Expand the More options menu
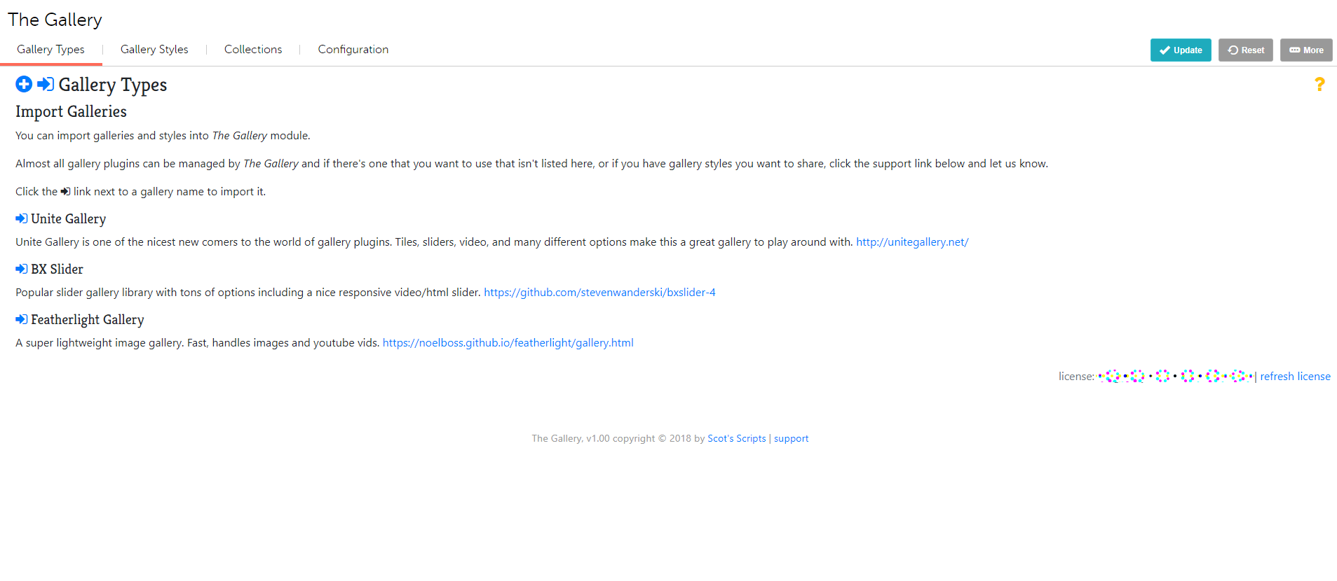This screenshot has height=581, width=1337. coord(1305,50)
